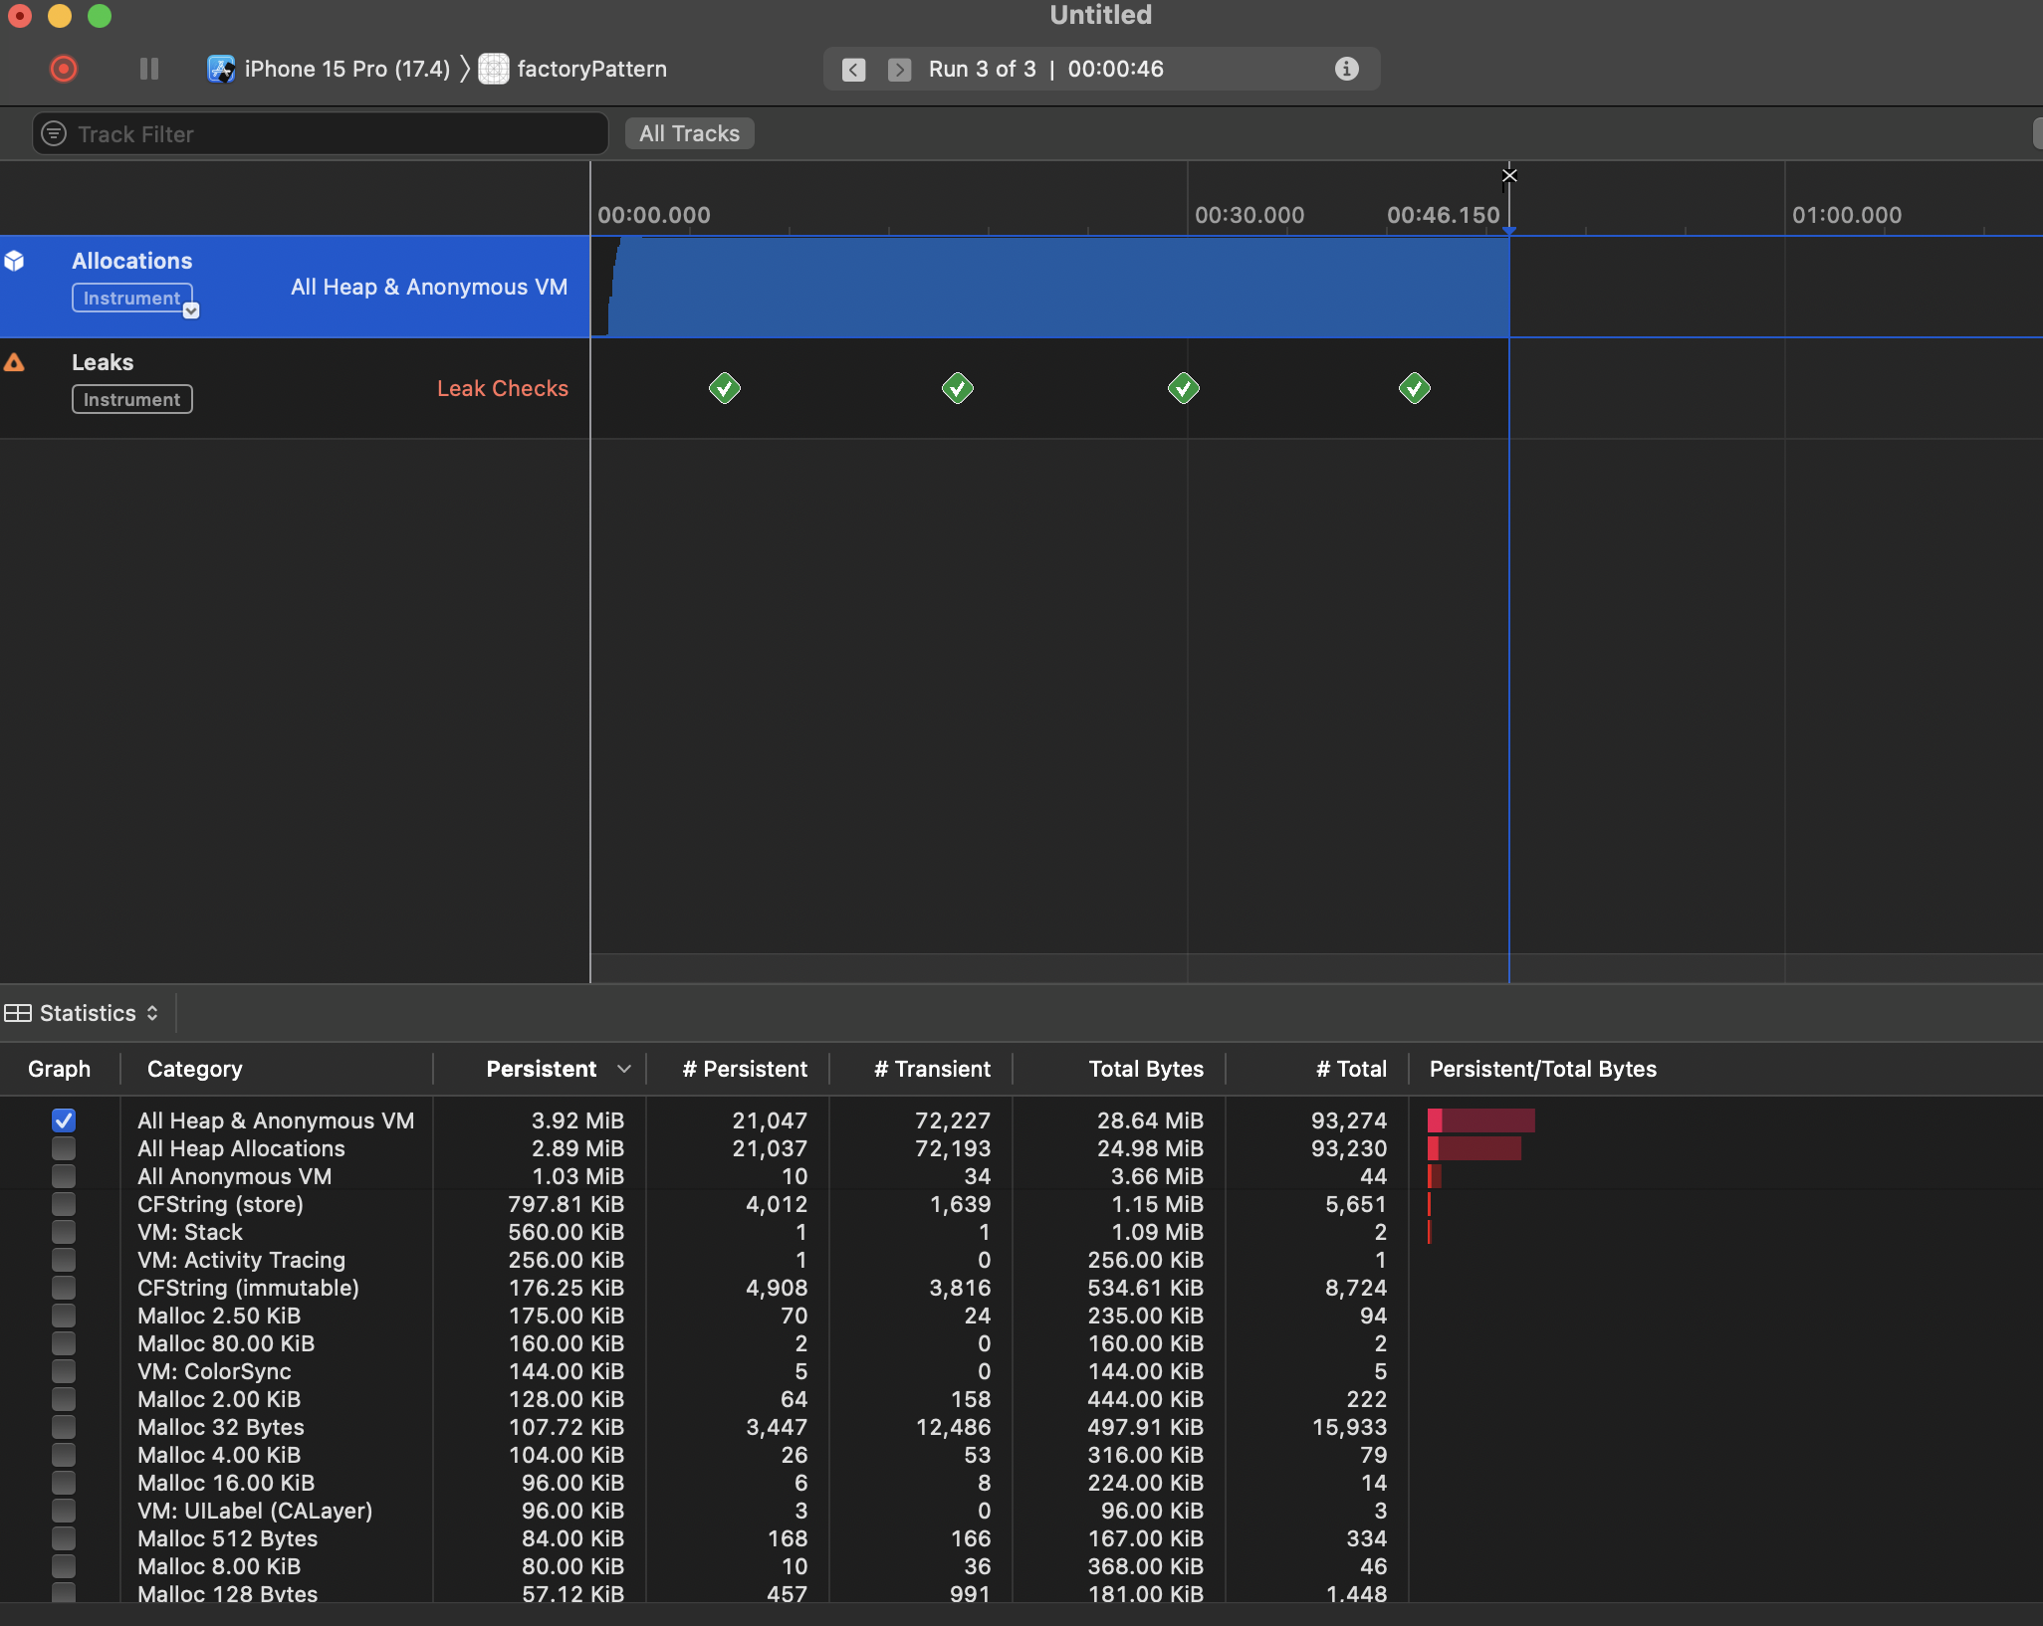The image size is (2043, 1626).
Task: Click the Allocations cube icon
Action: click(x=15, y=261)
